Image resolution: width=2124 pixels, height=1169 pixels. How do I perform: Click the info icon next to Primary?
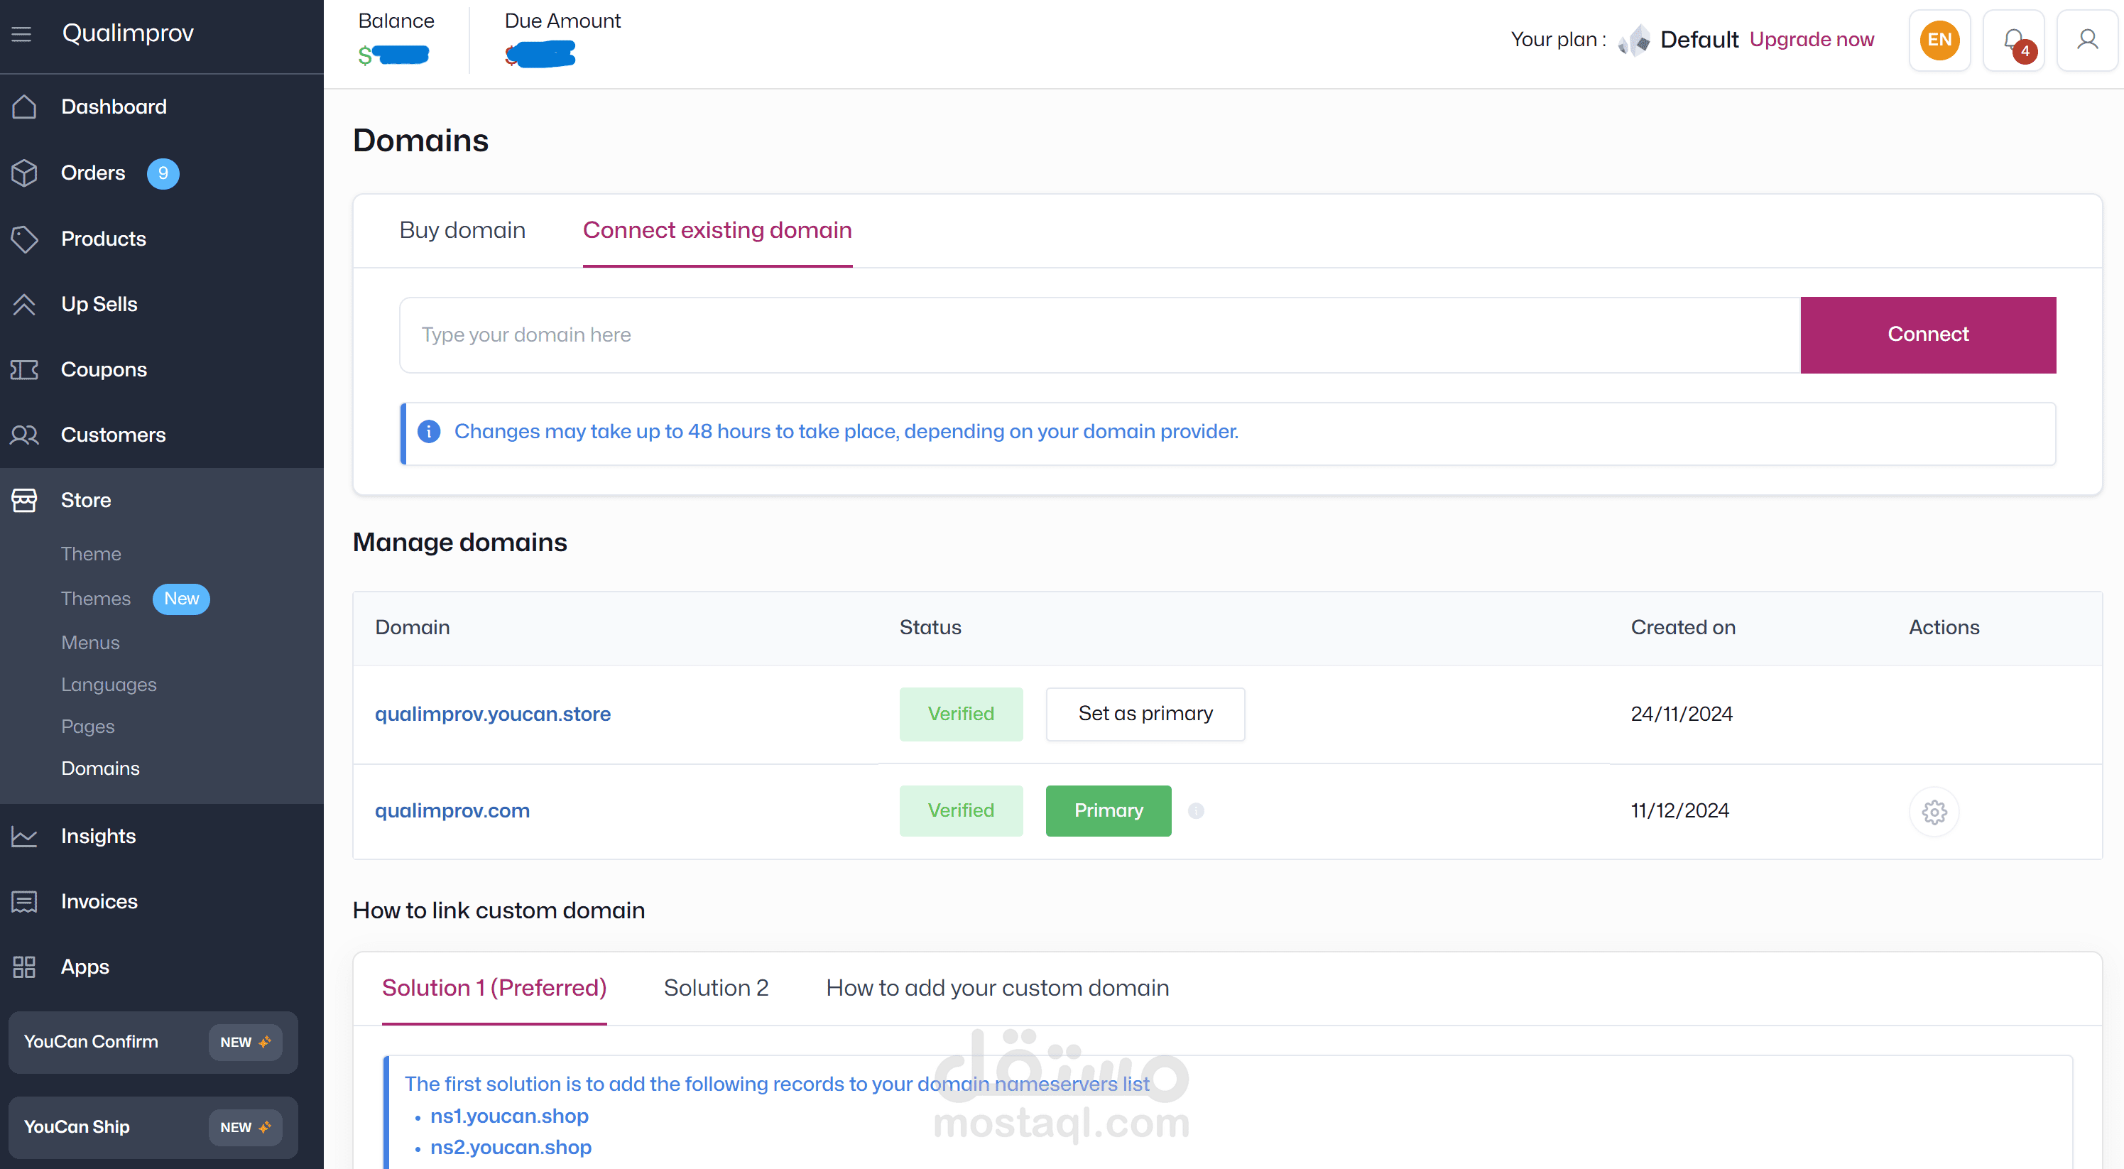coord(1196,811)
